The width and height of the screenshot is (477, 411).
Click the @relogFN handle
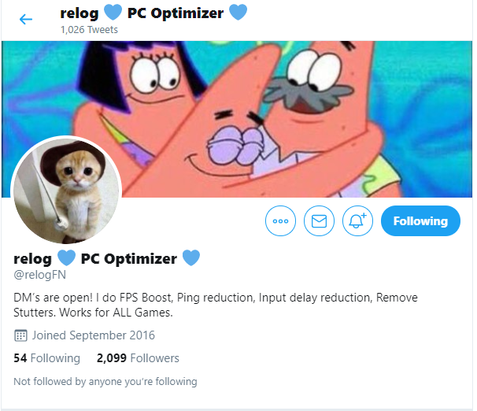[x=39, y=275]
